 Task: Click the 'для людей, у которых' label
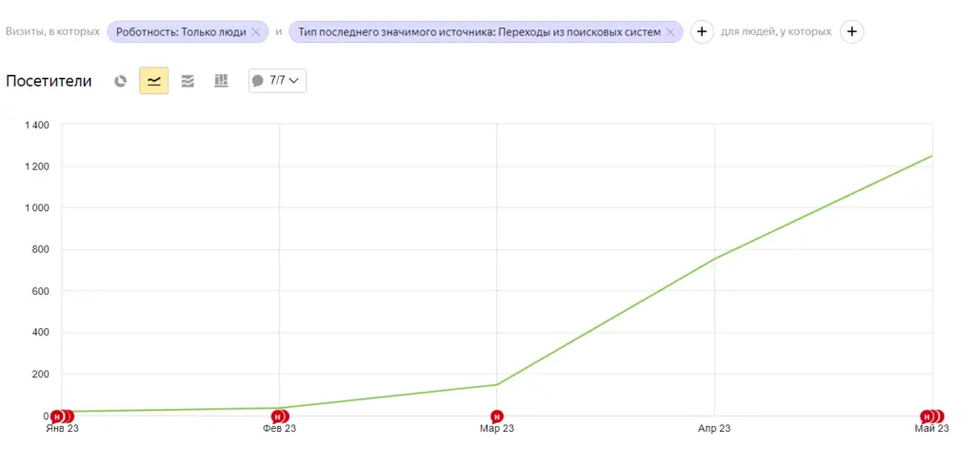[776, 31]
